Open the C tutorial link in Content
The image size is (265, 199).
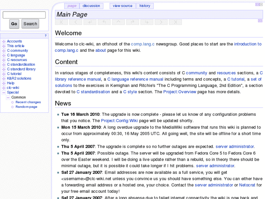click(236, 79)
